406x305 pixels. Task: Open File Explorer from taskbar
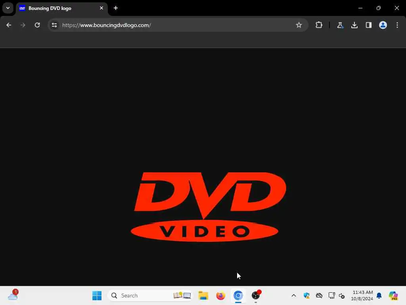pyautogui.click(x=203, y=295)
